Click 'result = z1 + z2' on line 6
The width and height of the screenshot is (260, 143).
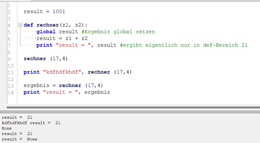point(62,38)
